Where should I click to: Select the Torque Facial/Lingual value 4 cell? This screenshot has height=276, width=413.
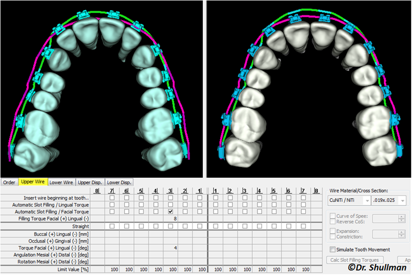(x=171, y=248)
